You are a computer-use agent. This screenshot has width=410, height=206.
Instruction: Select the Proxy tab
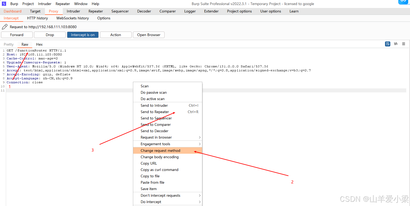point(53,11)
